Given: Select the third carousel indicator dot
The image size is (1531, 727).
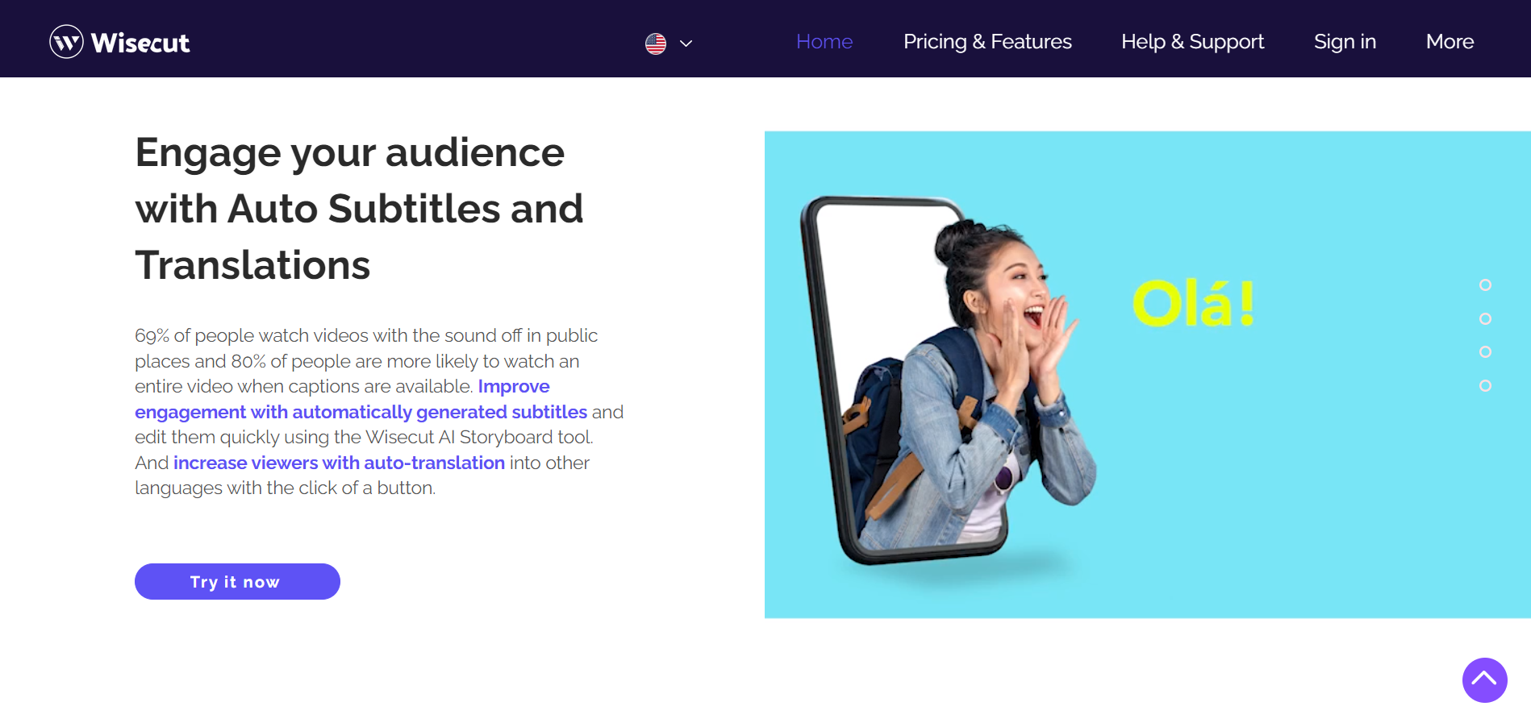Looking at the screenshot, I should pos(1485,351).
